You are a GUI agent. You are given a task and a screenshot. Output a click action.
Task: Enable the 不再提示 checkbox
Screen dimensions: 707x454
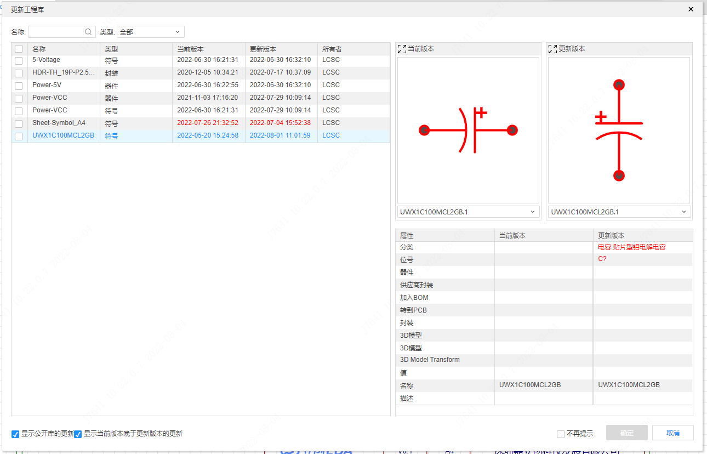(x=561, y=434)
